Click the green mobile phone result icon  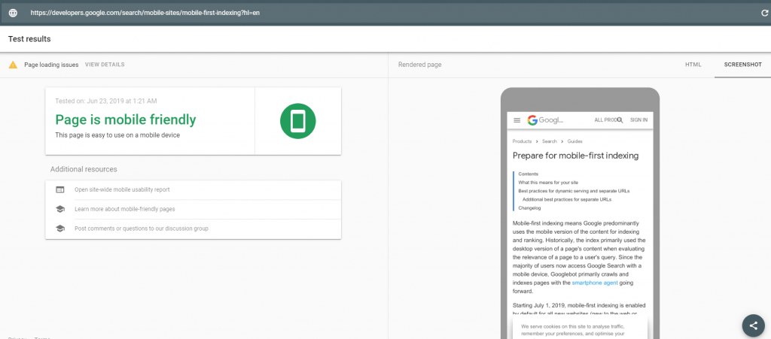tap(298, 121)
